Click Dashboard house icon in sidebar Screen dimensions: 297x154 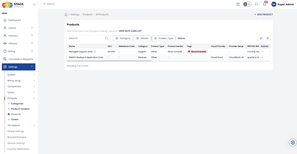[x=5, y=20]
